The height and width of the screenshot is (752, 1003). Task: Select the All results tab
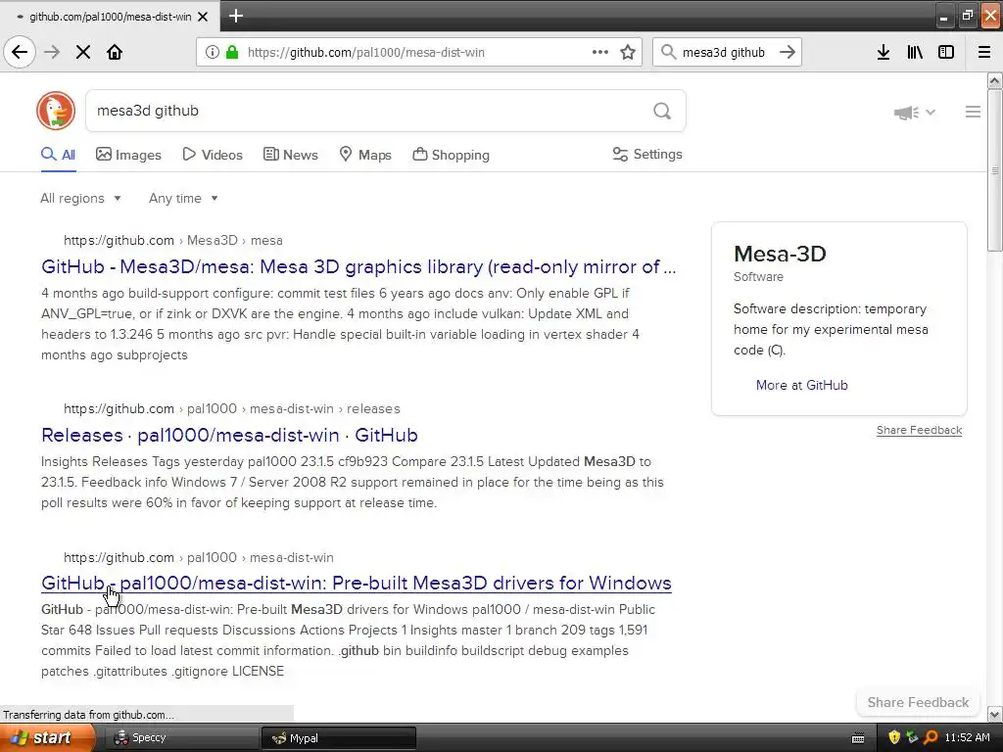[x=58, y=155]
